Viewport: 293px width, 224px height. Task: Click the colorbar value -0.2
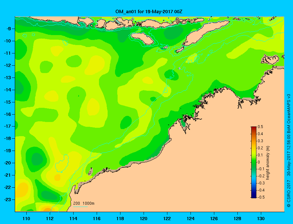(261, 176)
